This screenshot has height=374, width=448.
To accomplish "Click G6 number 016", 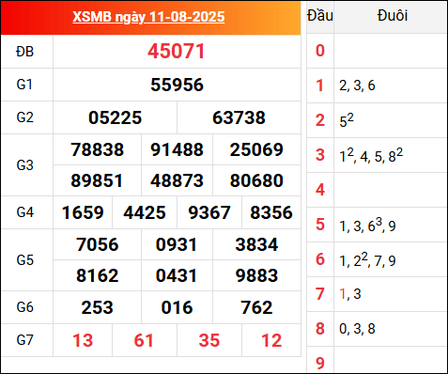I will 177,307.
